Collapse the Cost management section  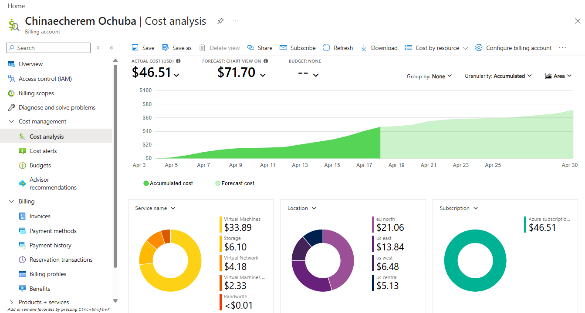pyautogui.click(x=11, y=121)
